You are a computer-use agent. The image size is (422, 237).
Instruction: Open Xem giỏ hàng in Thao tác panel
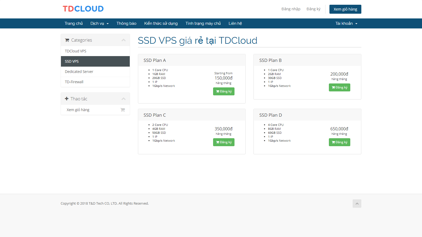click(95, 110)
